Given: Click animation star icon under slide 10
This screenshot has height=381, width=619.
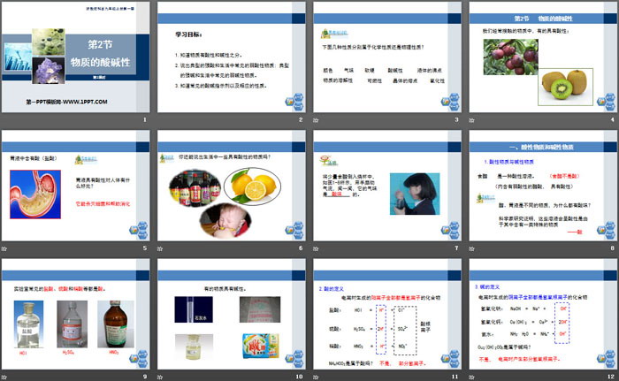Looking at the screenshot, I should pos(160,377).
